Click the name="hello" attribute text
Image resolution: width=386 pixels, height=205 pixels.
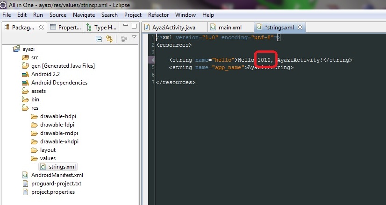pyautogui.click(x=215, y=60)
